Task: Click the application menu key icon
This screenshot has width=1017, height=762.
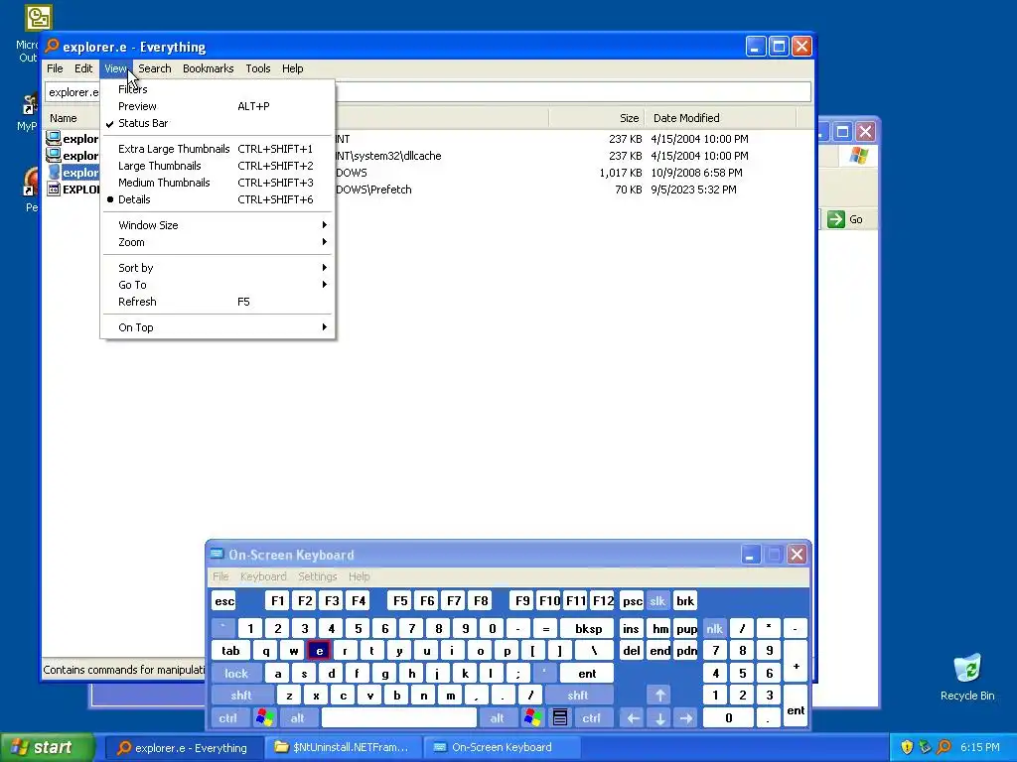Action: point(560,718)
